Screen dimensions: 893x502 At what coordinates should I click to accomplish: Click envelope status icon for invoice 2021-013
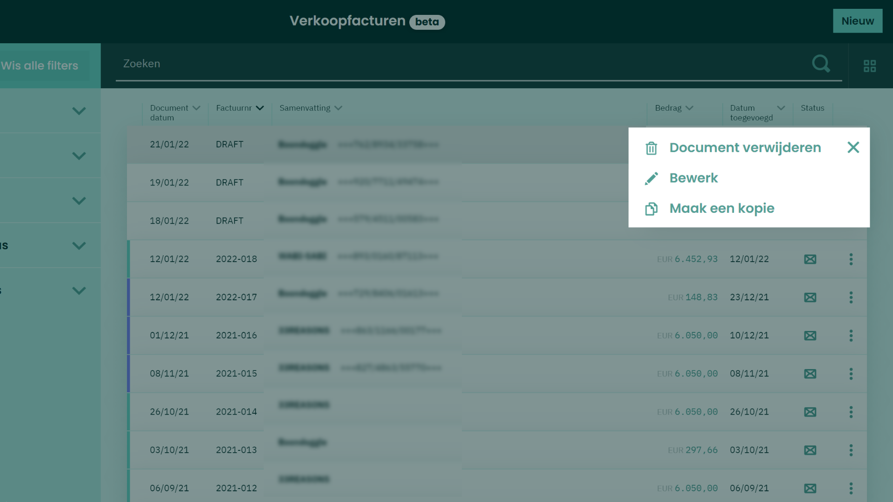point(810,450)
